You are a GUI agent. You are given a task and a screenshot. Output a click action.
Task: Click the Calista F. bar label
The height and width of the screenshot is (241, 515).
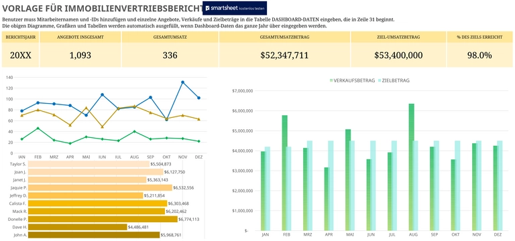coord(19,204)
